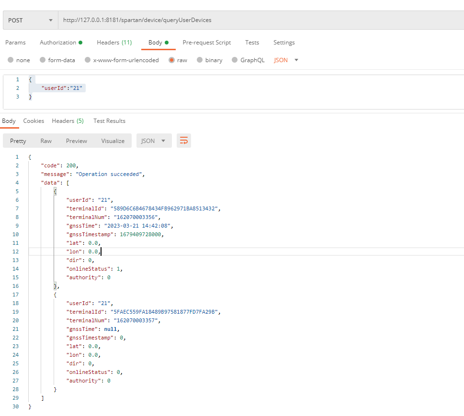Image resolution: width=464 pixels, height=416 pixels.
Task: Expand the JSON body type dropdown
Action: tap(286, 60)
